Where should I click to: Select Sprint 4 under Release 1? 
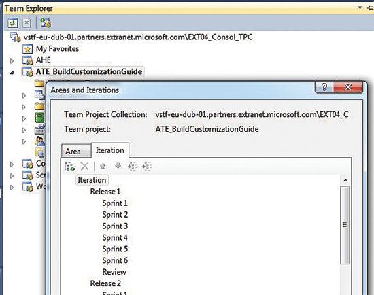(x=115, y=237)
